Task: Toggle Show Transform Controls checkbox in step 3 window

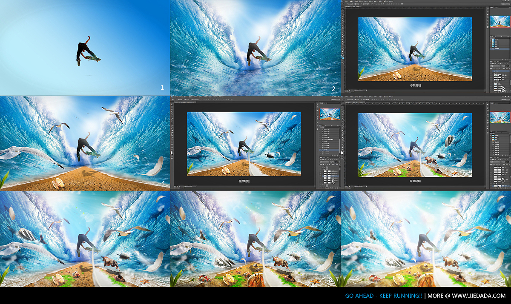Action: [x=362, y=4]
